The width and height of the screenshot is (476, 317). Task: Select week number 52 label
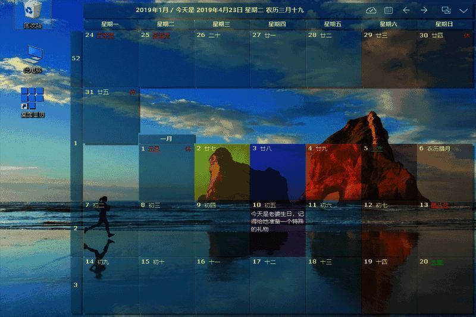coord(76,58)
